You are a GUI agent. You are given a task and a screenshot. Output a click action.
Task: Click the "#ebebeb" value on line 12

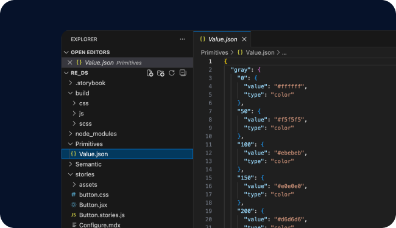pos(289,153)
